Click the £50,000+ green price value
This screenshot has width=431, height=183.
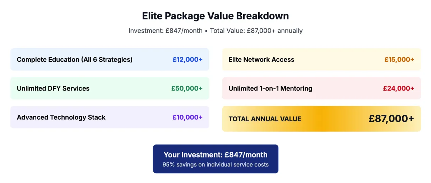point(187,88)
